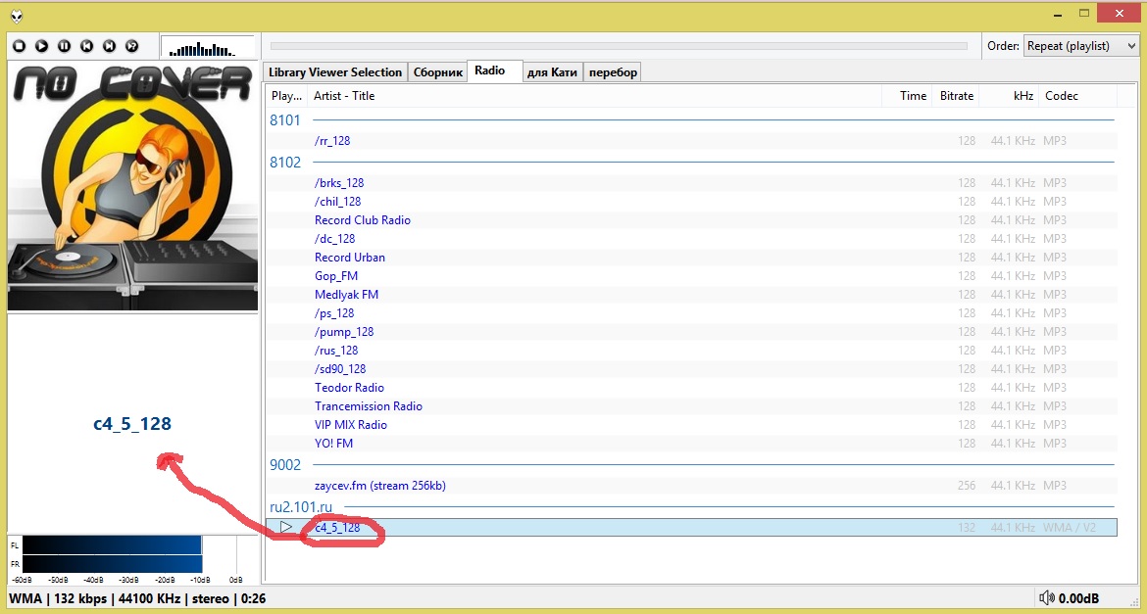
Task: Skip to the next track
Action: pos(109,46)
